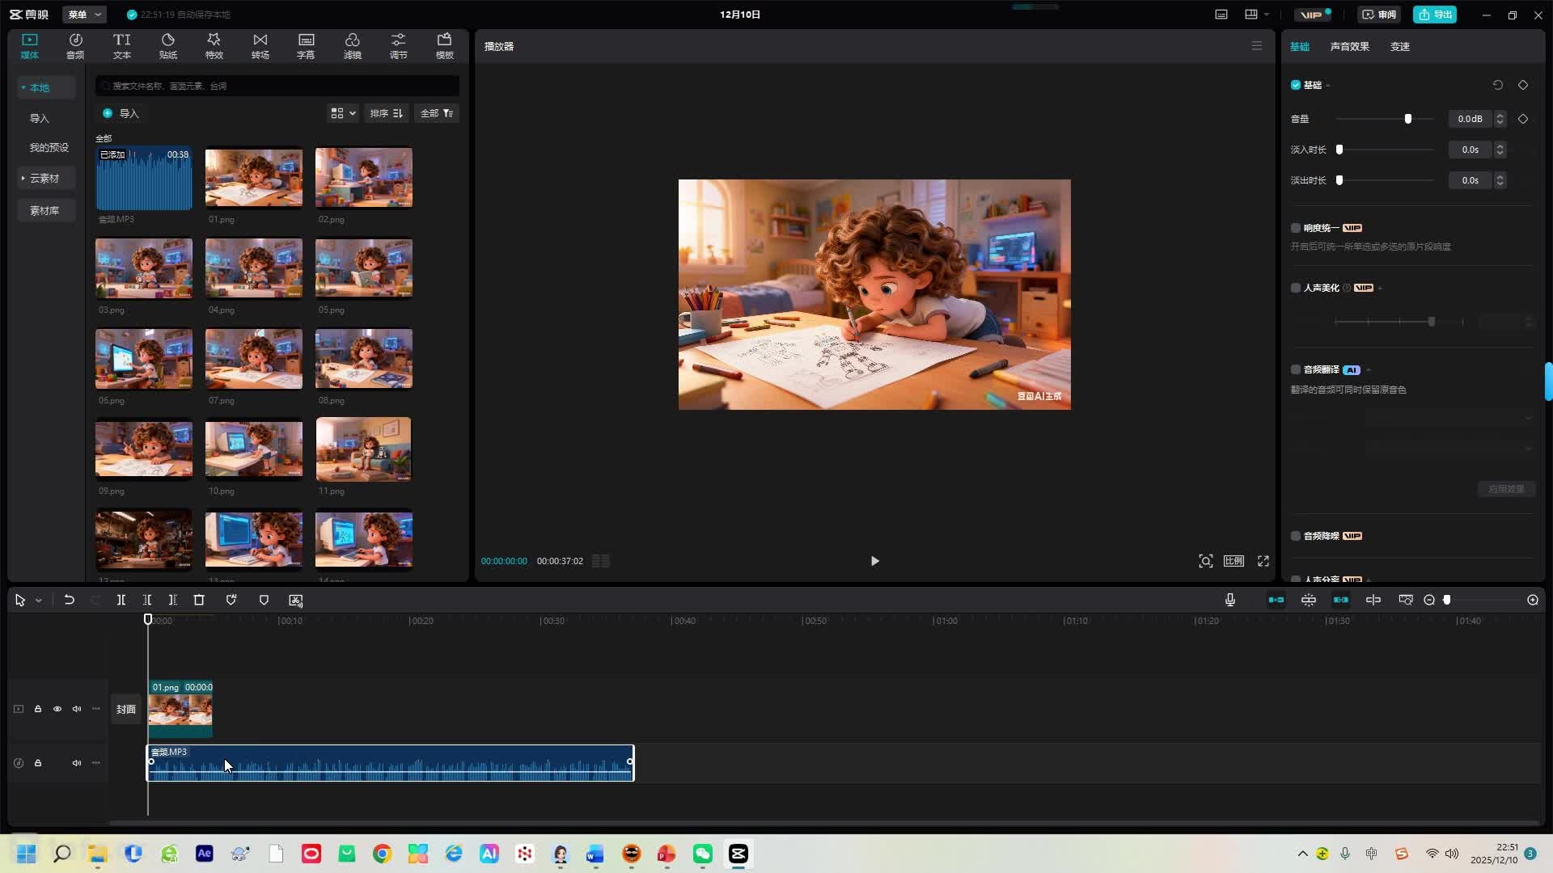Open the Filters (滤镜) panel icon
The image size is (1553, 873).
click(352, 45)
